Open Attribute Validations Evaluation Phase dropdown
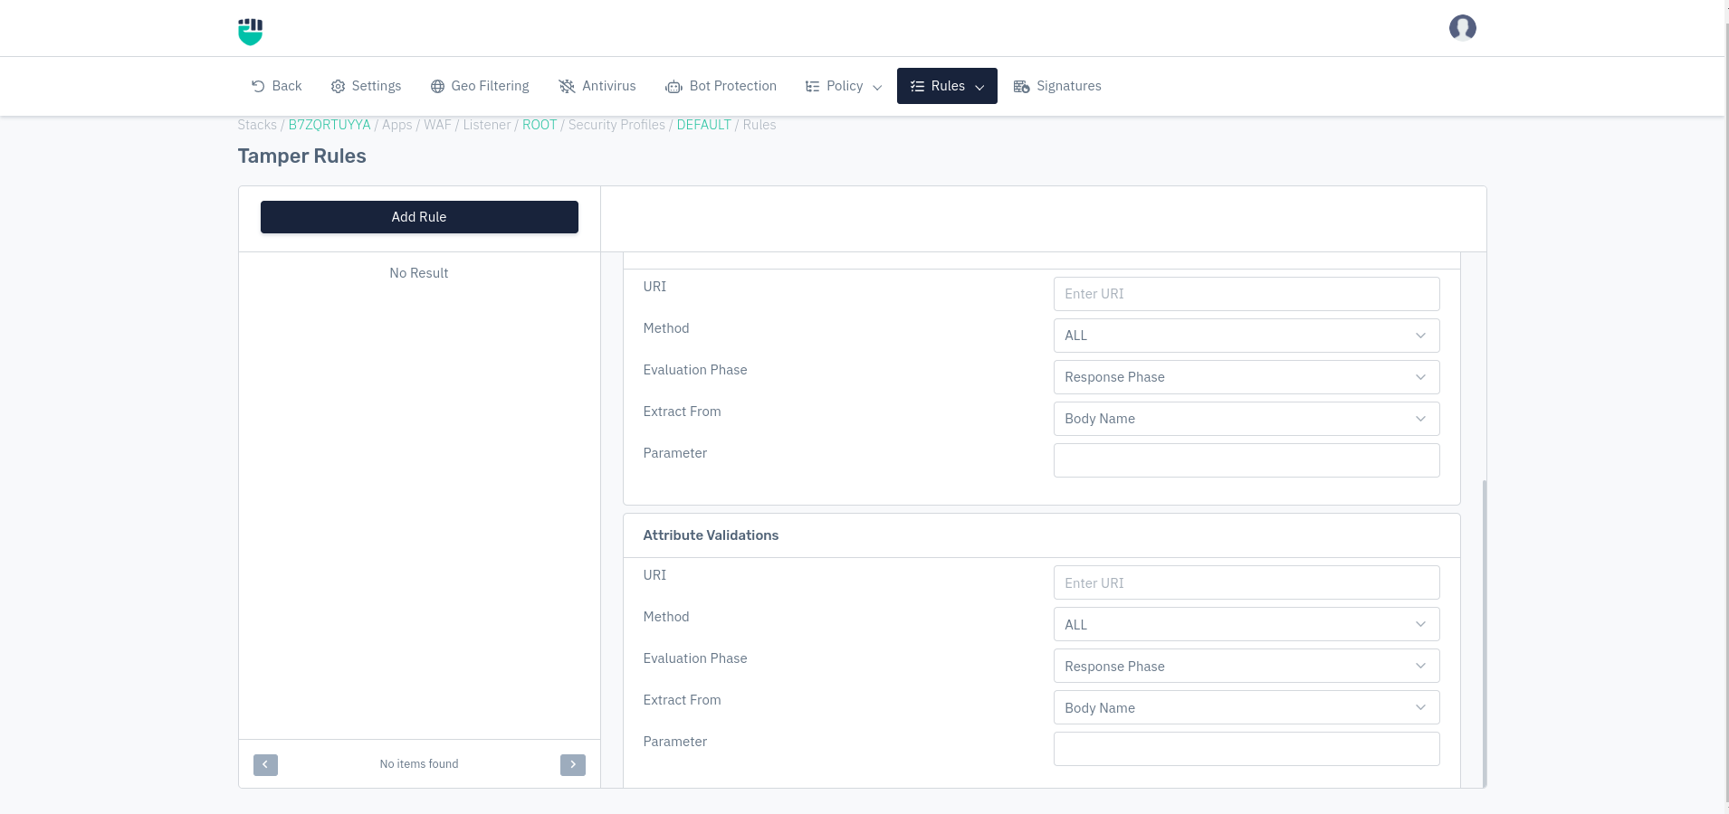The width and height of the screenshot is (1729, 814). [x=1247, y=667]
